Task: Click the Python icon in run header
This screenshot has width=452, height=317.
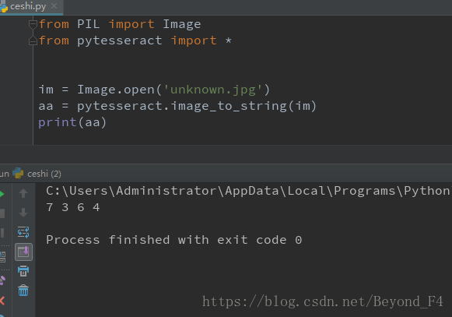Action: point(18,173)
